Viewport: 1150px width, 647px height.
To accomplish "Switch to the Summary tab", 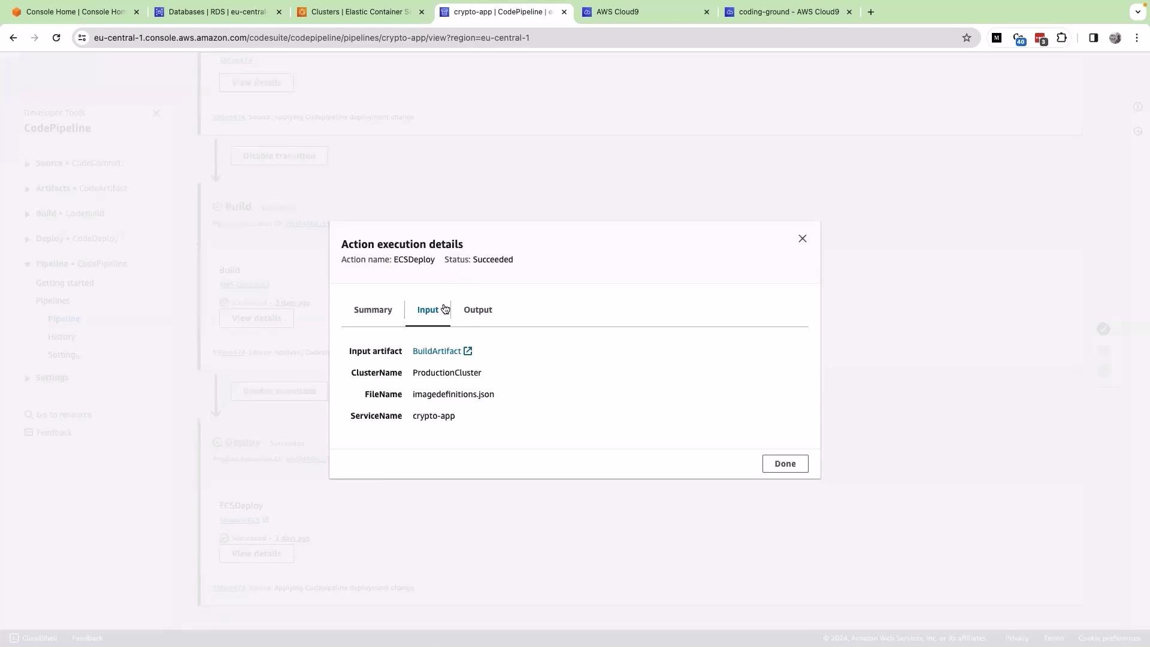I will click(x=373, y=310).
